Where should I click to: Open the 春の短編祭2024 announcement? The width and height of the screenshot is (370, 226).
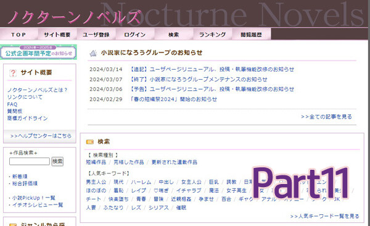pos(173,99)
